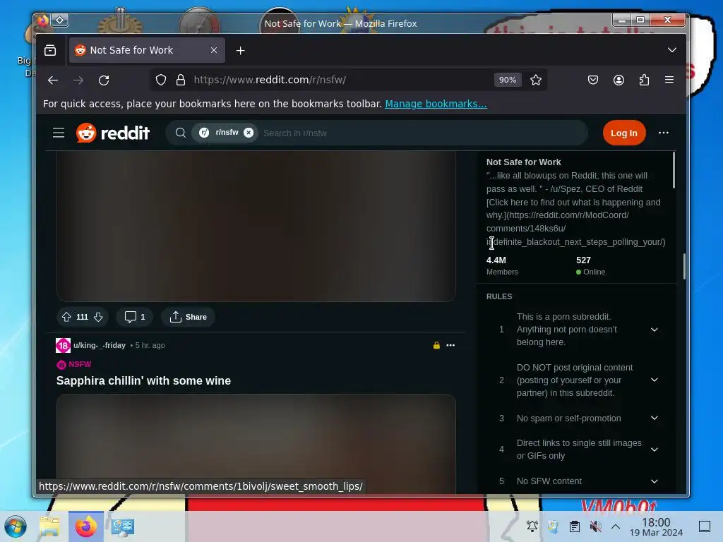Open u/king-_-friday's user avatar
Viewport: 723px width, 542px height.
pos(63,346)
